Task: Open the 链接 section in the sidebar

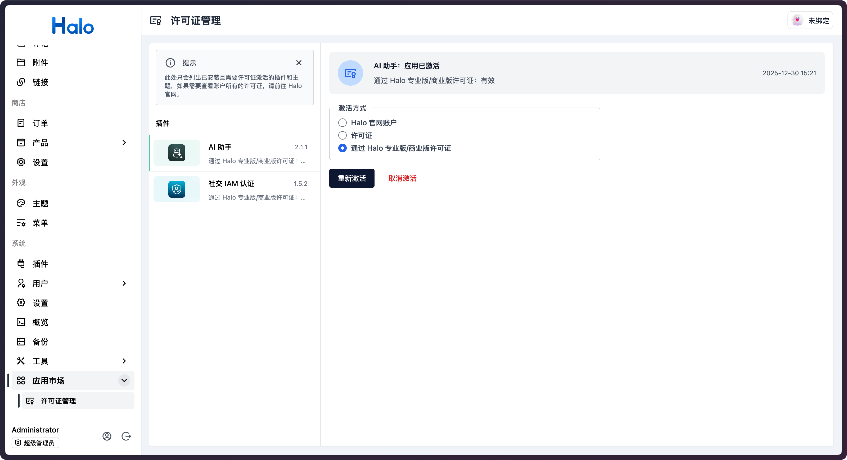Action: pyautogui.click(x=40, y=82)
